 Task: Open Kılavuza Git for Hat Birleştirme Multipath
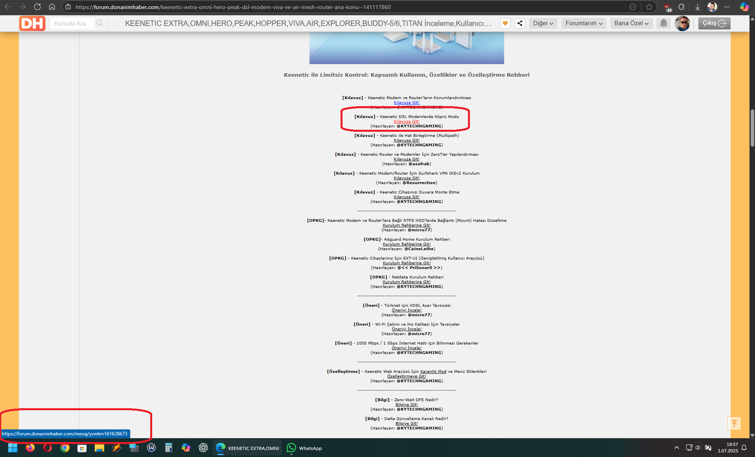point(407,140)
